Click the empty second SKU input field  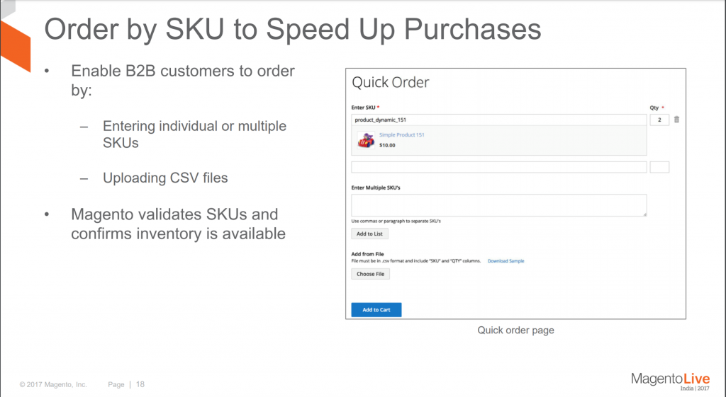(x=499, y=167)
